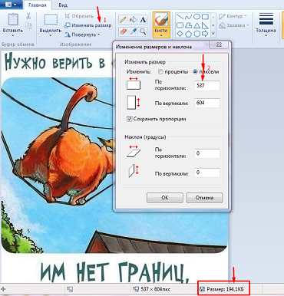The width and height of the screenshot is (284, 296).
Task: Choose the hexagon shape
Action: click(x=196, y=34)
